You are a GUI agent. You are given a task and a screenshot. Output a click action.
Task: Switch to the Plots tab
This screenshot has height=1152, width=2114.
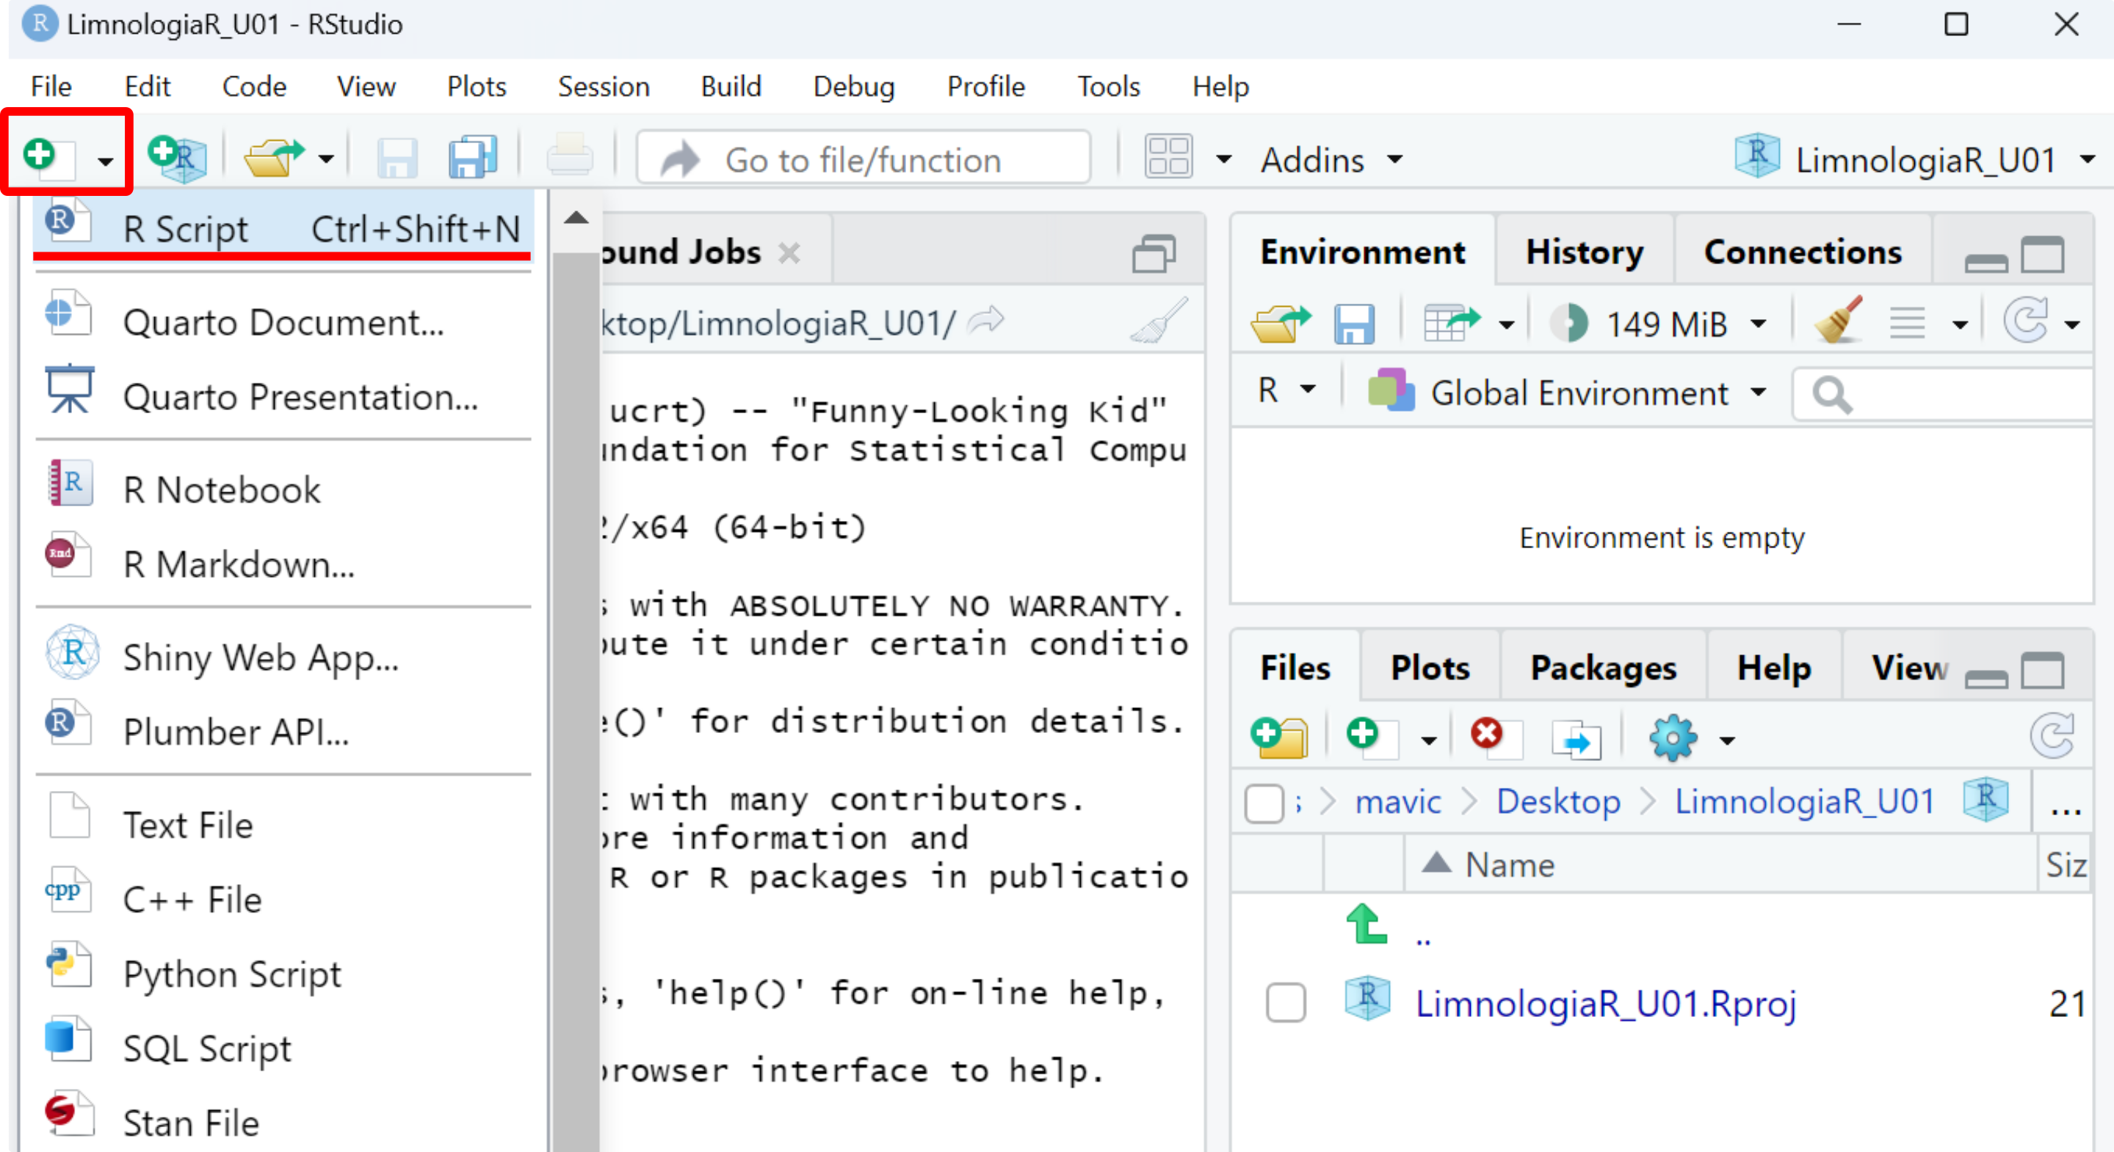click(1430, 668)
